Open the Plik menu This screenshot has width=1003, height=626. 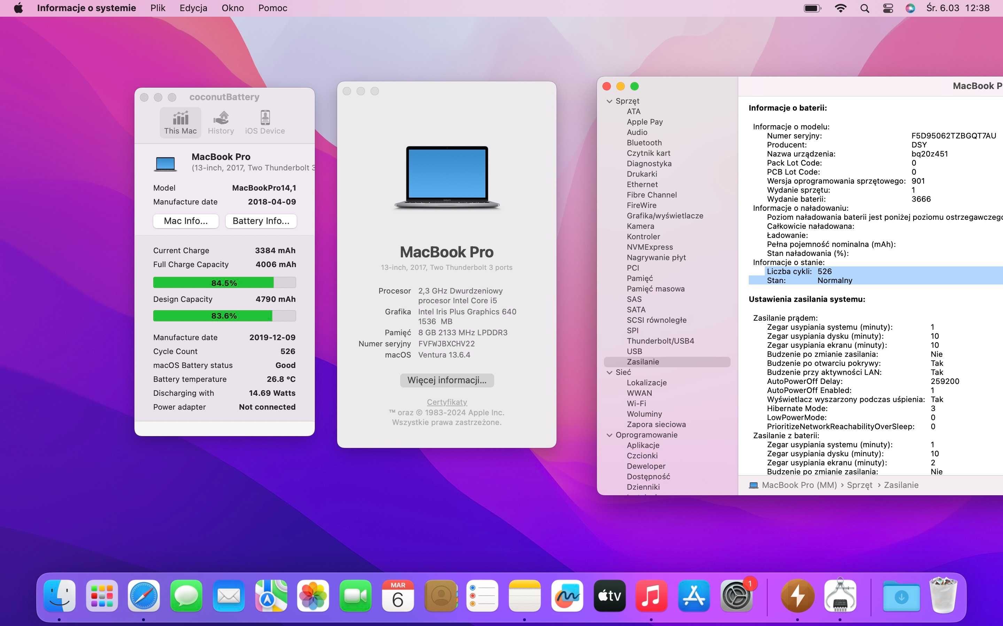click(x=157, y=8)
